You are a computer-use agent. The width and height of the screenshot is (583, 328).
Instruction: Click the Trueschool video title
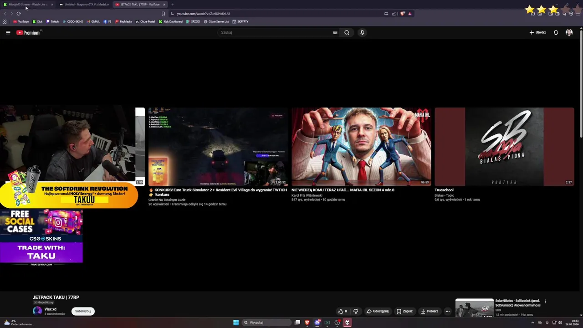click(444, 190)
